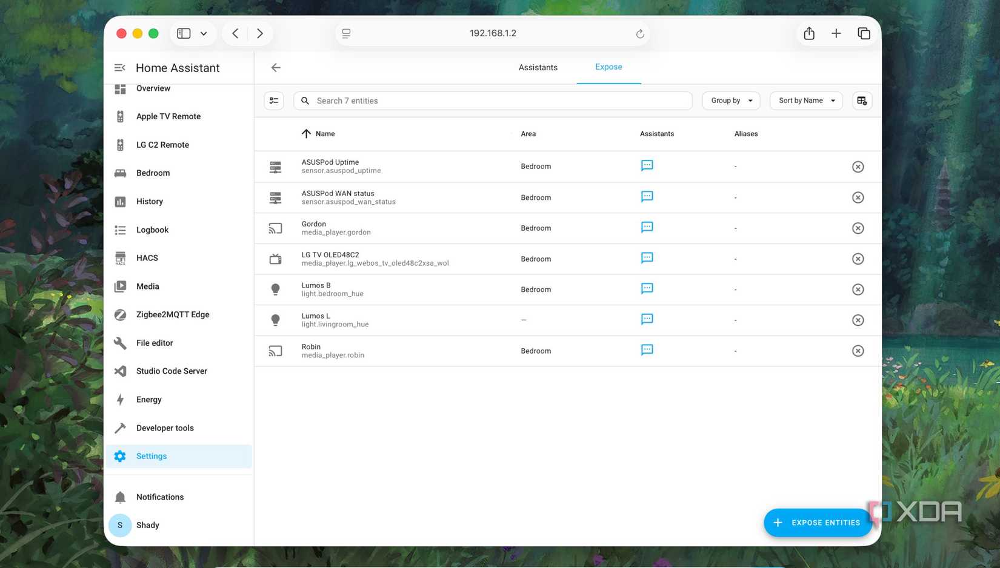Screen dimensions: 1000x568
Task: Open a new Safari tab
Action: (x=836, y=33)
